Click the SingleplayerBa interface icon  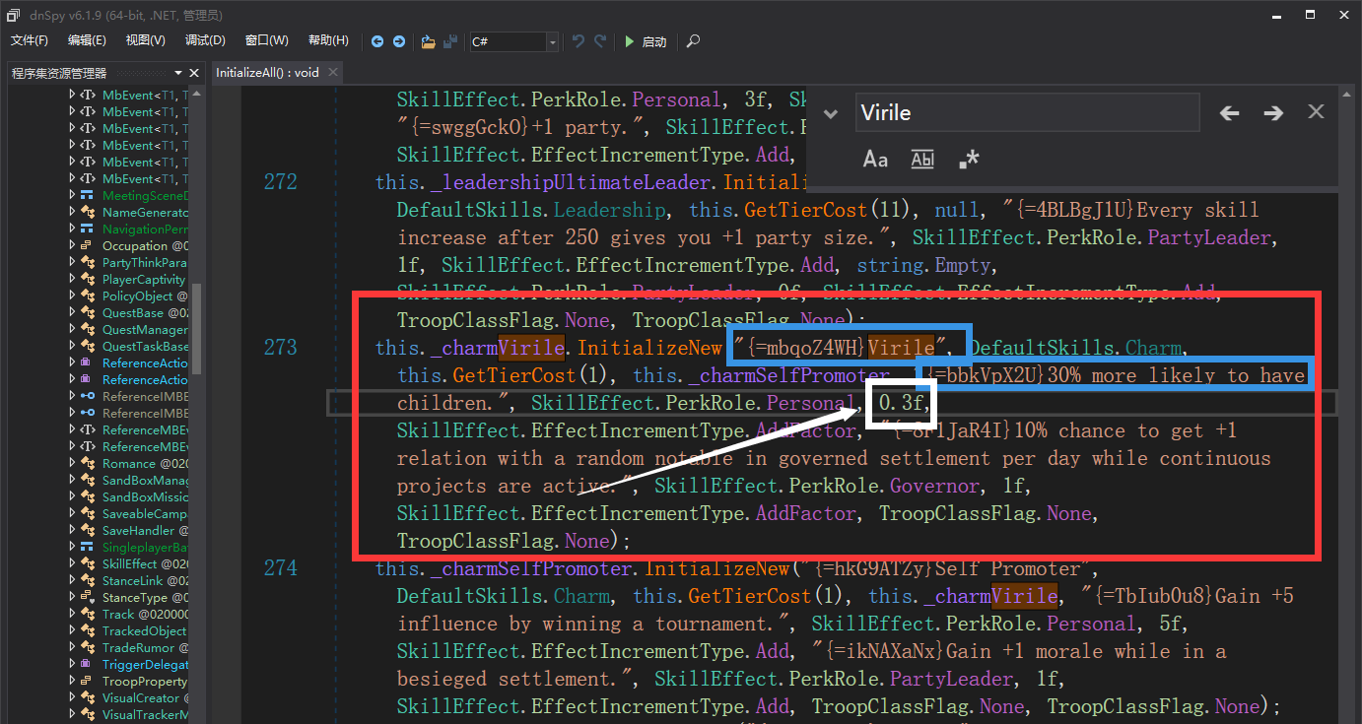pos(88,547)
